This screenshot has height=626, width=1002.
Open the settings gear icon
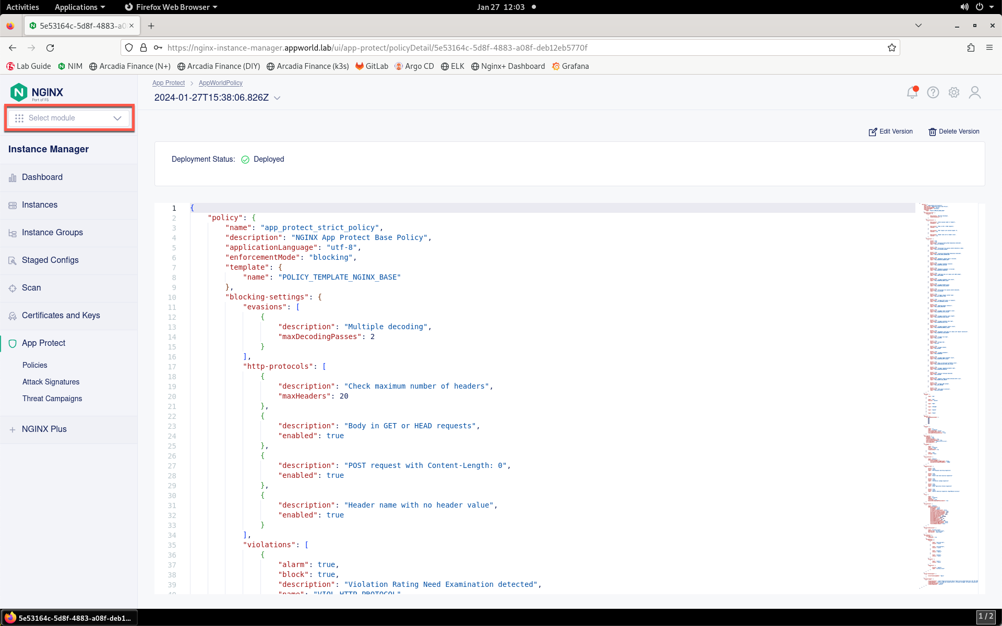point(954,92)
